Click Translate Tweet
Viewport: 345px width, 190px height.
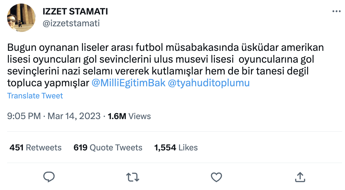pos(35,96)
